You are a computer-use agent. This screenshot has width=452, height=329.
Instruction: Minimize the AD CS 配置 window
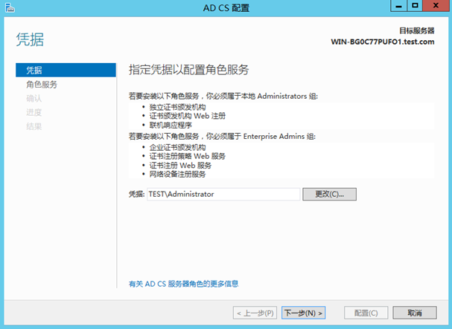tap(398, 5)
